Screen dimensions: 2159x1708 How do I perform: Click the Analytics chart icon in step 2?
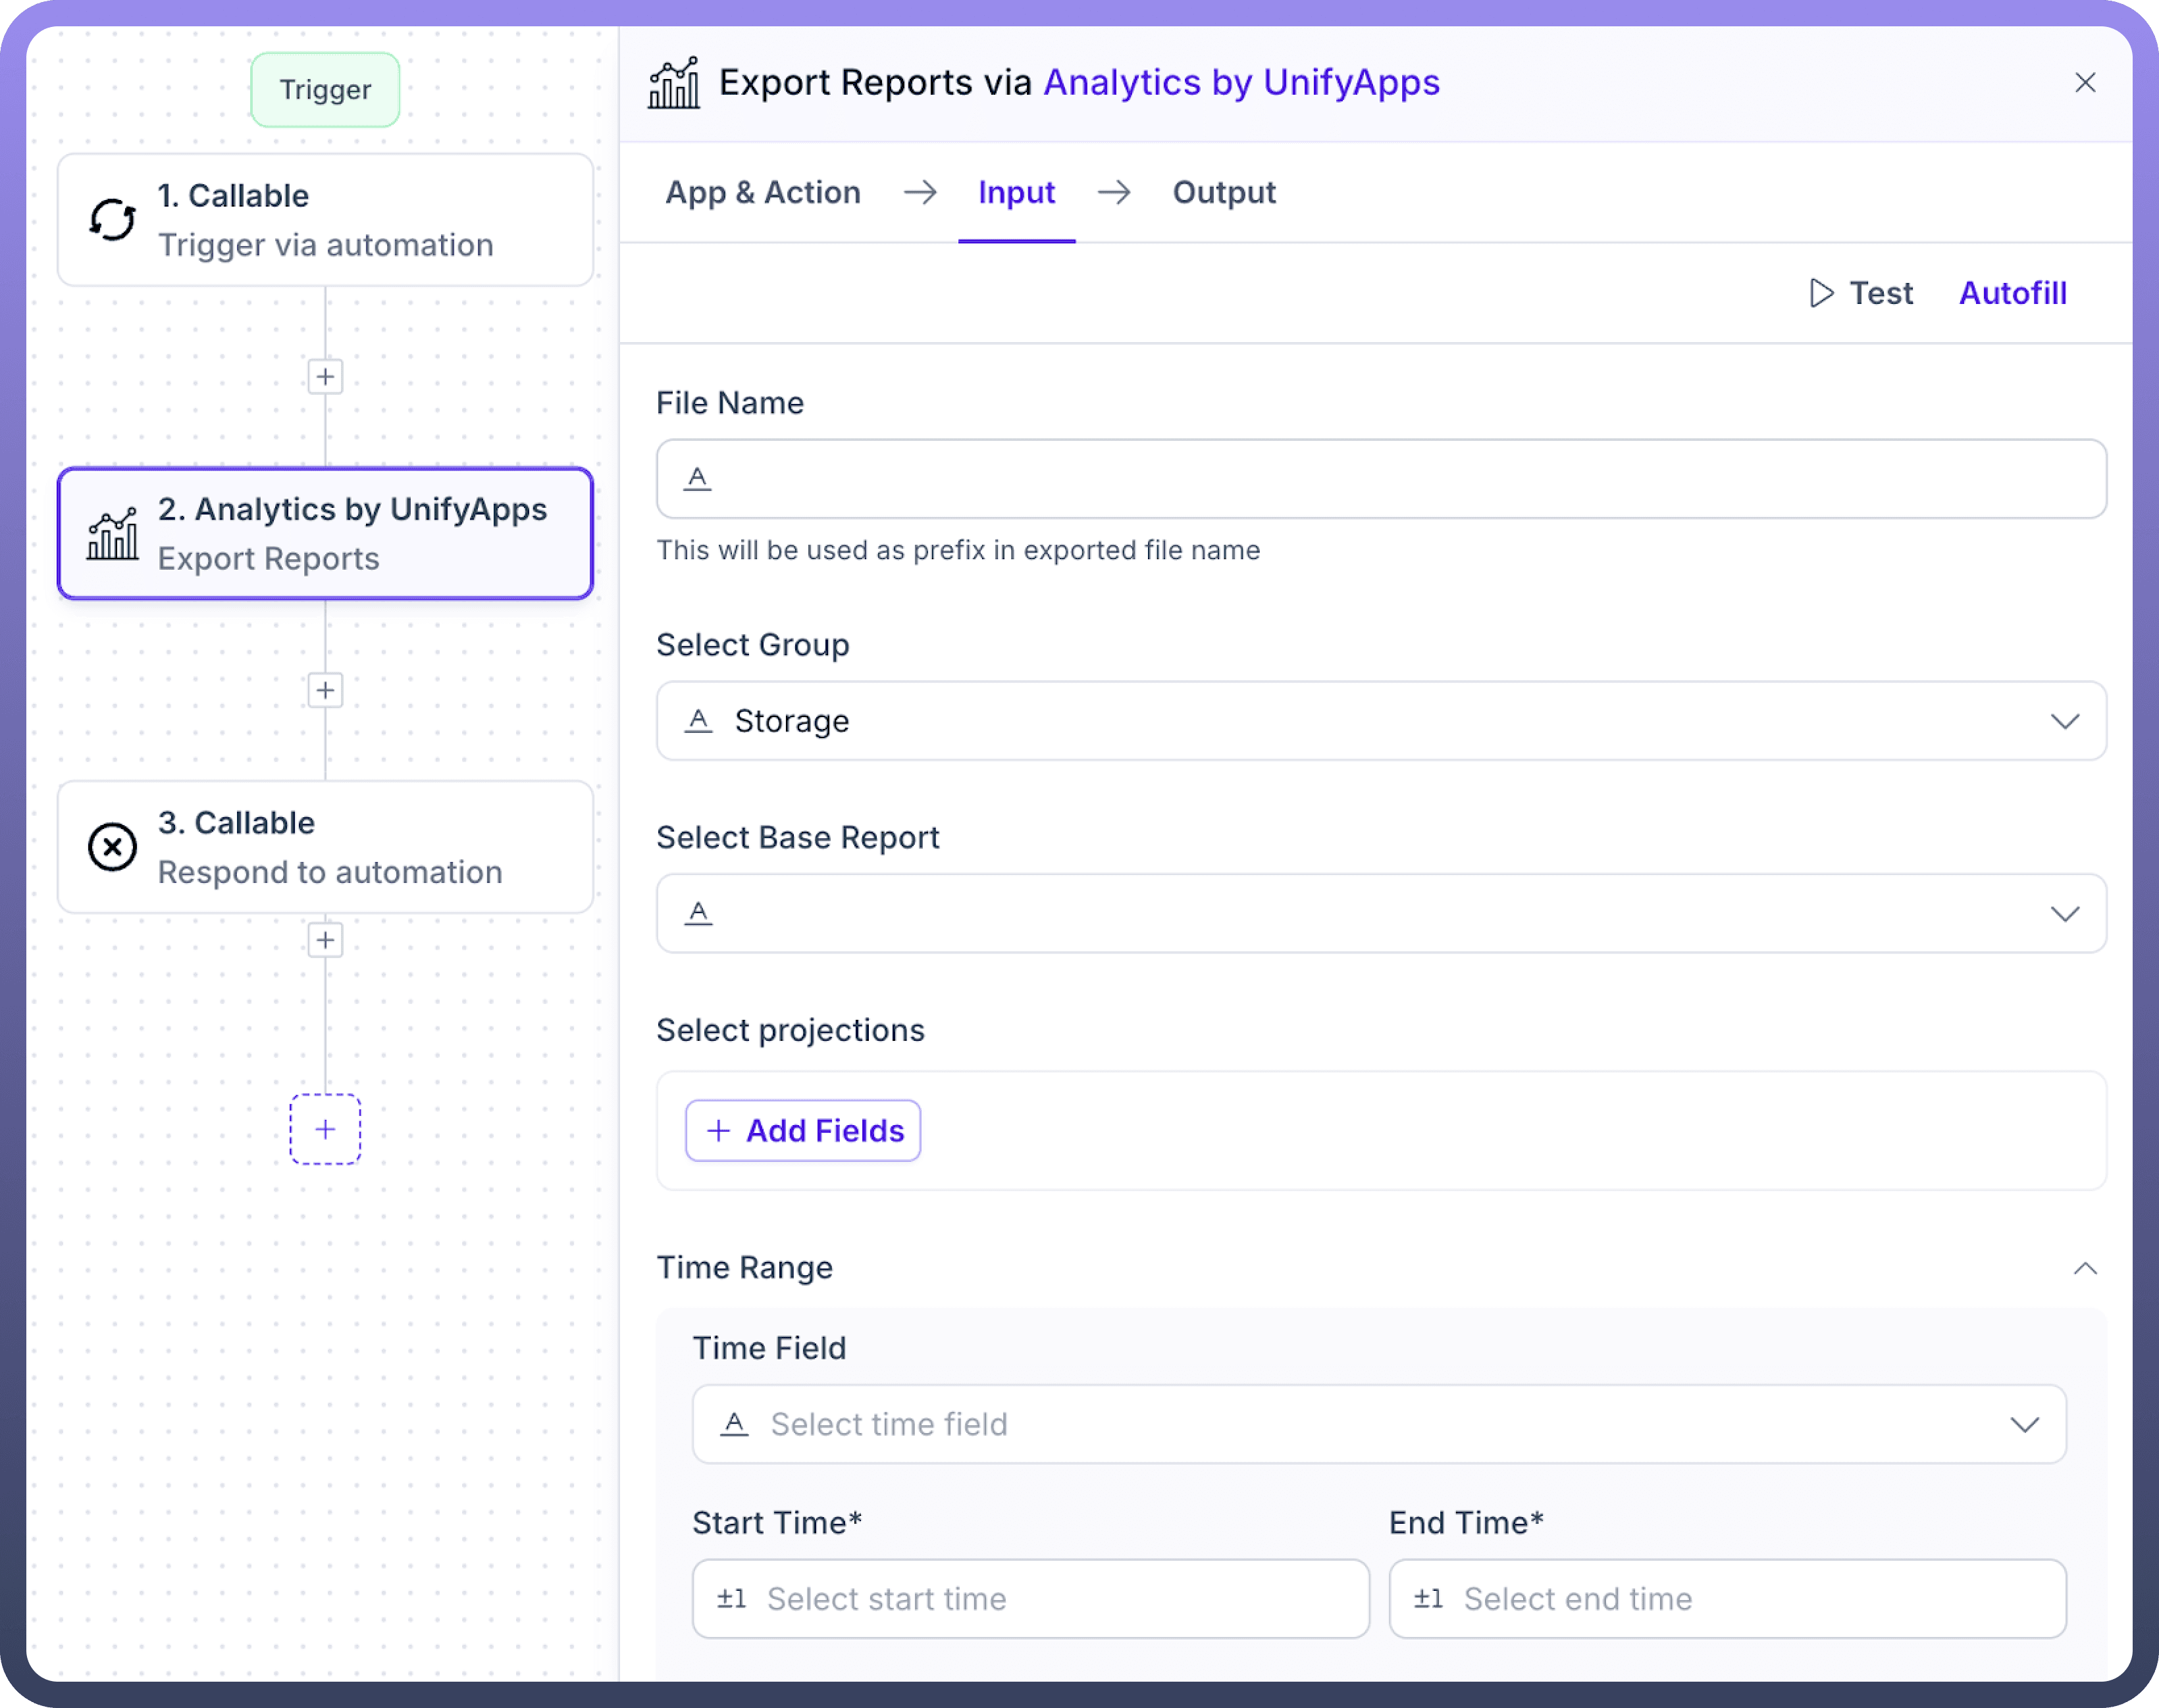click(x=112, y=534)
